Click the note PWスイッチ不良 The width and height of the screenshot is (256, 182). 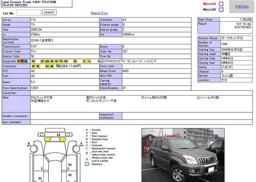point(42,98)
